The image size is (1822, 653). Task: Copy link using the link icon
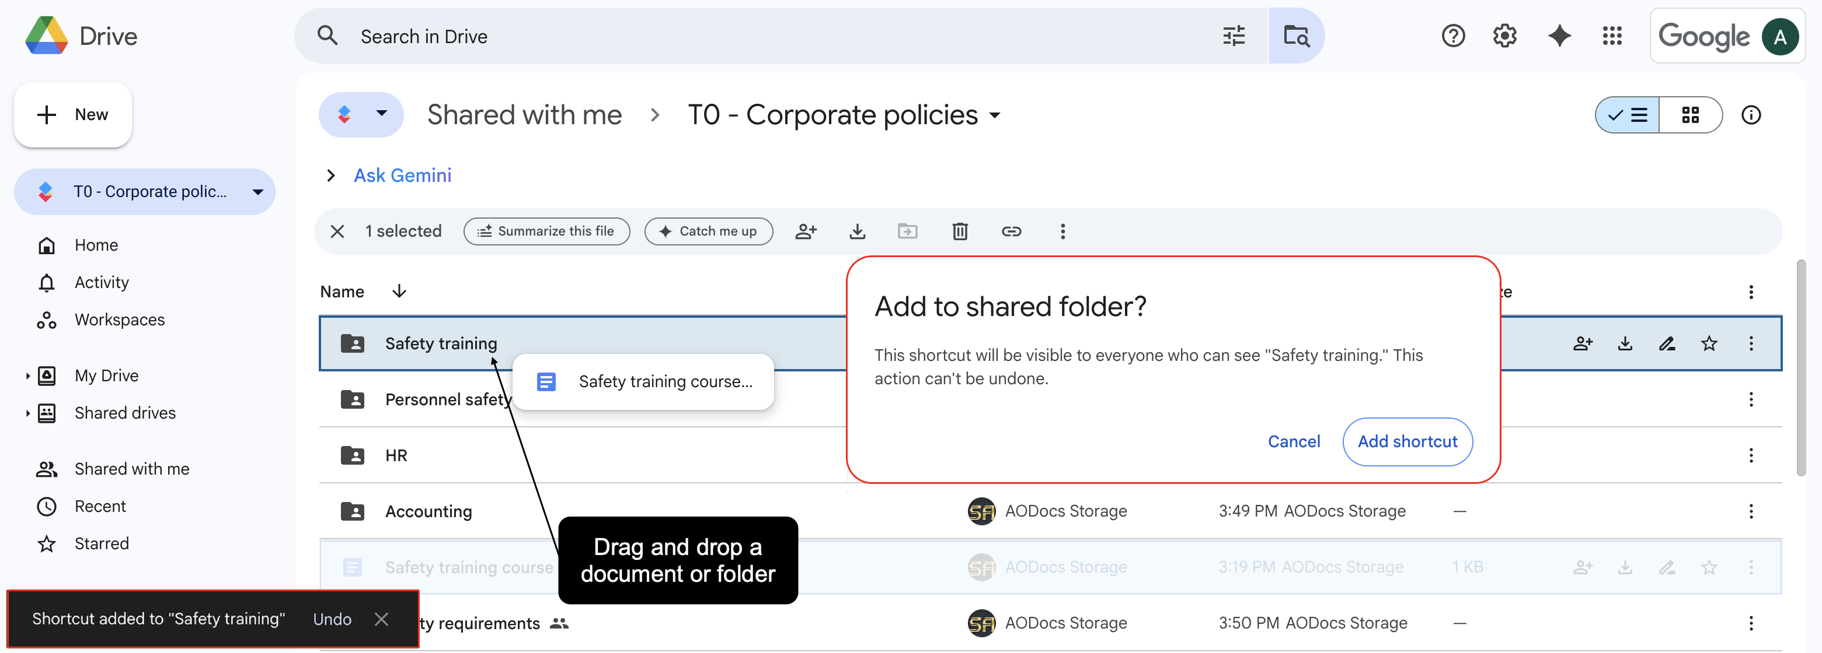(1011, 231)
